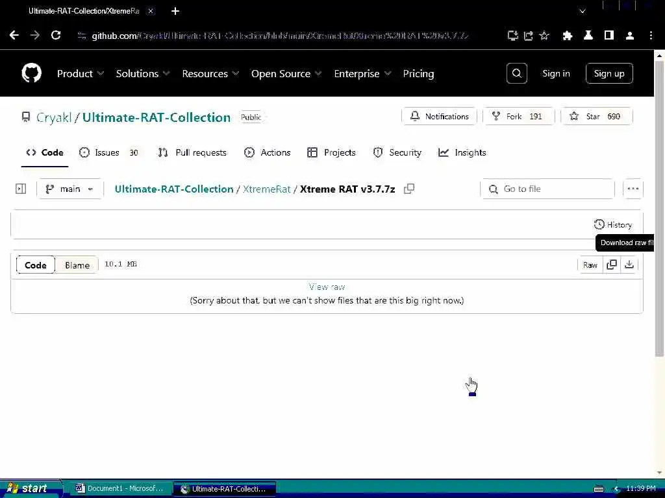This screenshot has width=665, height=498.
Task: Expand the Enterprise dropdown menu
Action: pos(362,74)
